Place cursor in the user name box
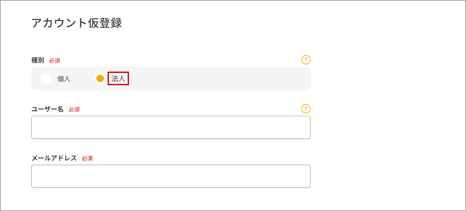 coord(171,127)
